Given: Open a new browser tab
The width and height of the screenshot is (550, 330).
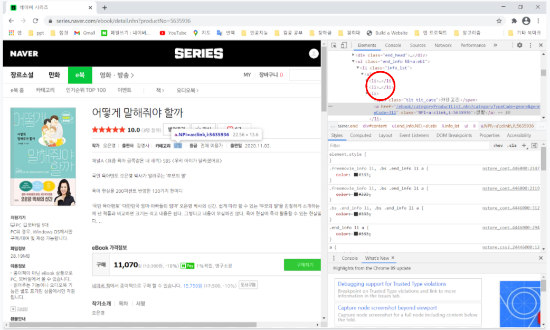Looking at the screenshot, I should pyautogui.click(x=105, y=7).
